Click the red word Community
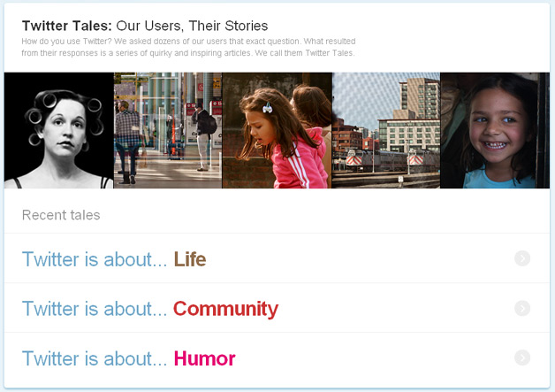 click(225, 309)
